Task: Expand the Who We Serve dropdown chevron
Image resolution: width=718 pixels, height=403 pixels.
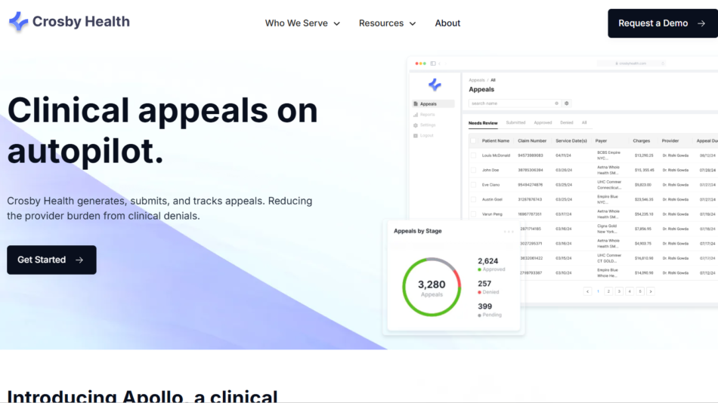Action: coord(336,24)
